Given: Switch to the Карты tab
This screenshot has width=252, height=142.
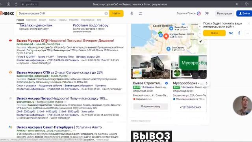Looking at the screenshot, I should (x=52, y=20).
